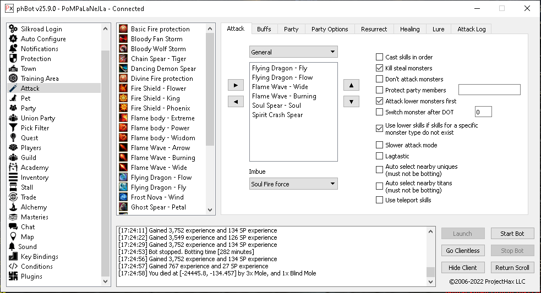
Task: Choose the Plugins puzzle icon
Action: 14,277
